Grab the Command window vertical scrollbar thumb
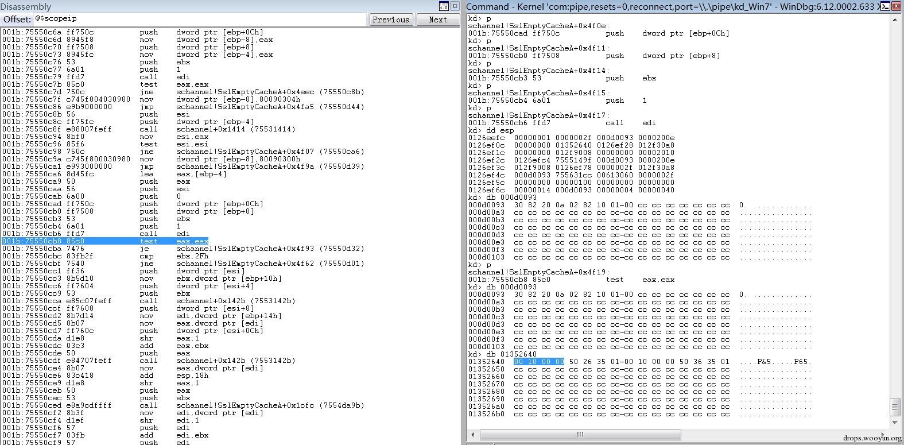This screenshot has width=904, height=445. (x=895, y=407)
